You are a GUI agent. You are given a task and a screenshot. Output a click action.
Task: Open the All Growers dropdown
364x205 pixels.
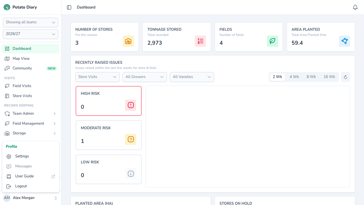145,77
